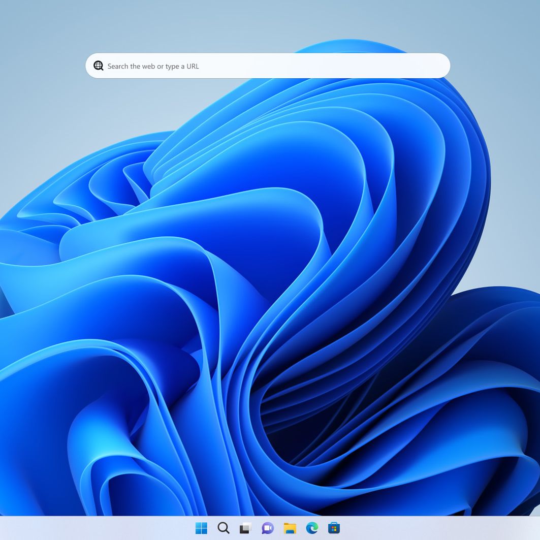540x540 pixels.
Task: Open File Explorer from the taskbar
Action: pyautogui.click(x=290, y=528)
